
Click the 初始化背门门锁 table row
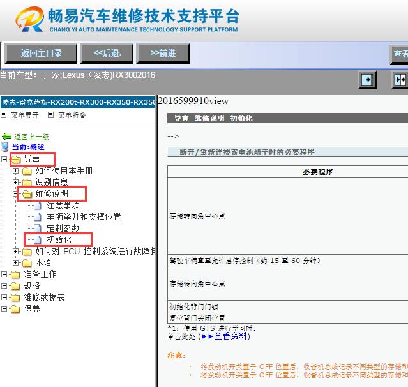287,307
